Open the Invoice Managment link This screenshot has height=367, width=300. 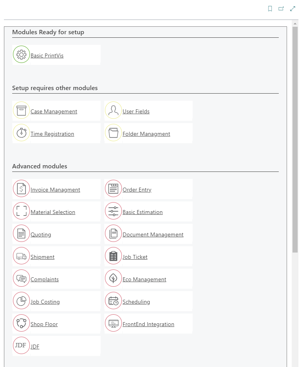[x=55, y=190]
